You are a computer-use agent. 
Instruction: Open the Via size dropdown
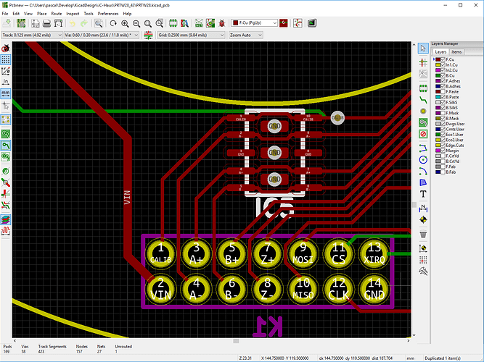click(x=102, y=35)
